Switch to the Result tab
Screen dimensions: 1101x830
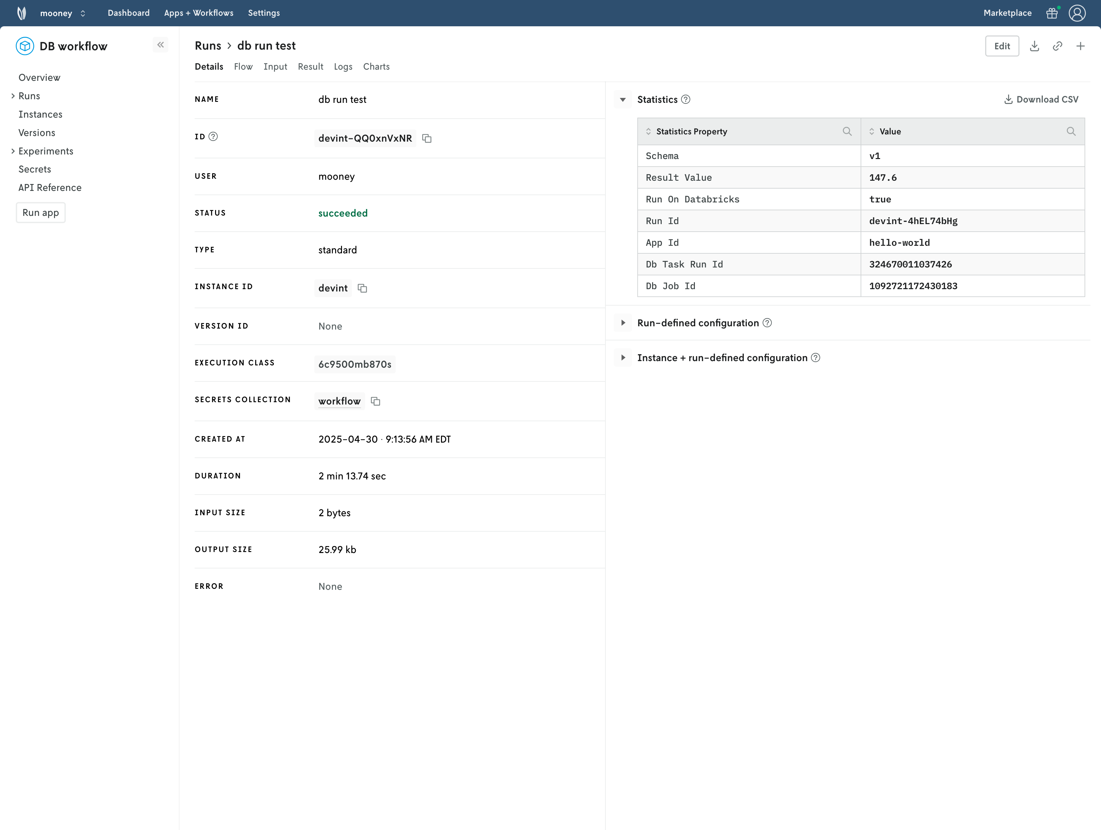310,67
